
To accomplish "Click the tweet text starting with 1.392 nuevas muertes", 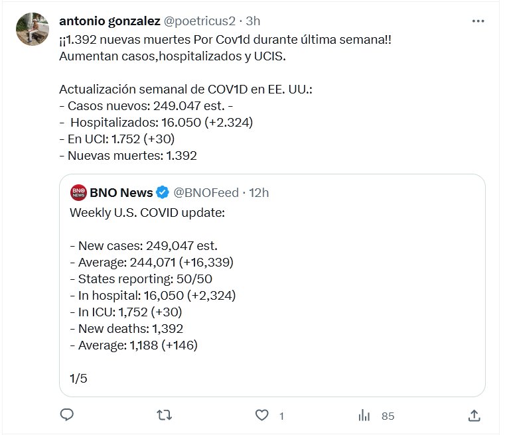I will click(x=225, y=40).
